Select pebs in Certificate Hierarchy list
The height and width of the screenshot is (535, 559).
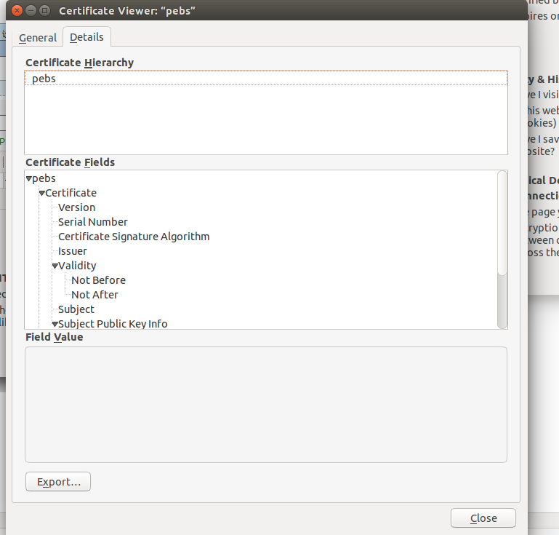click(x=266, y=78)
